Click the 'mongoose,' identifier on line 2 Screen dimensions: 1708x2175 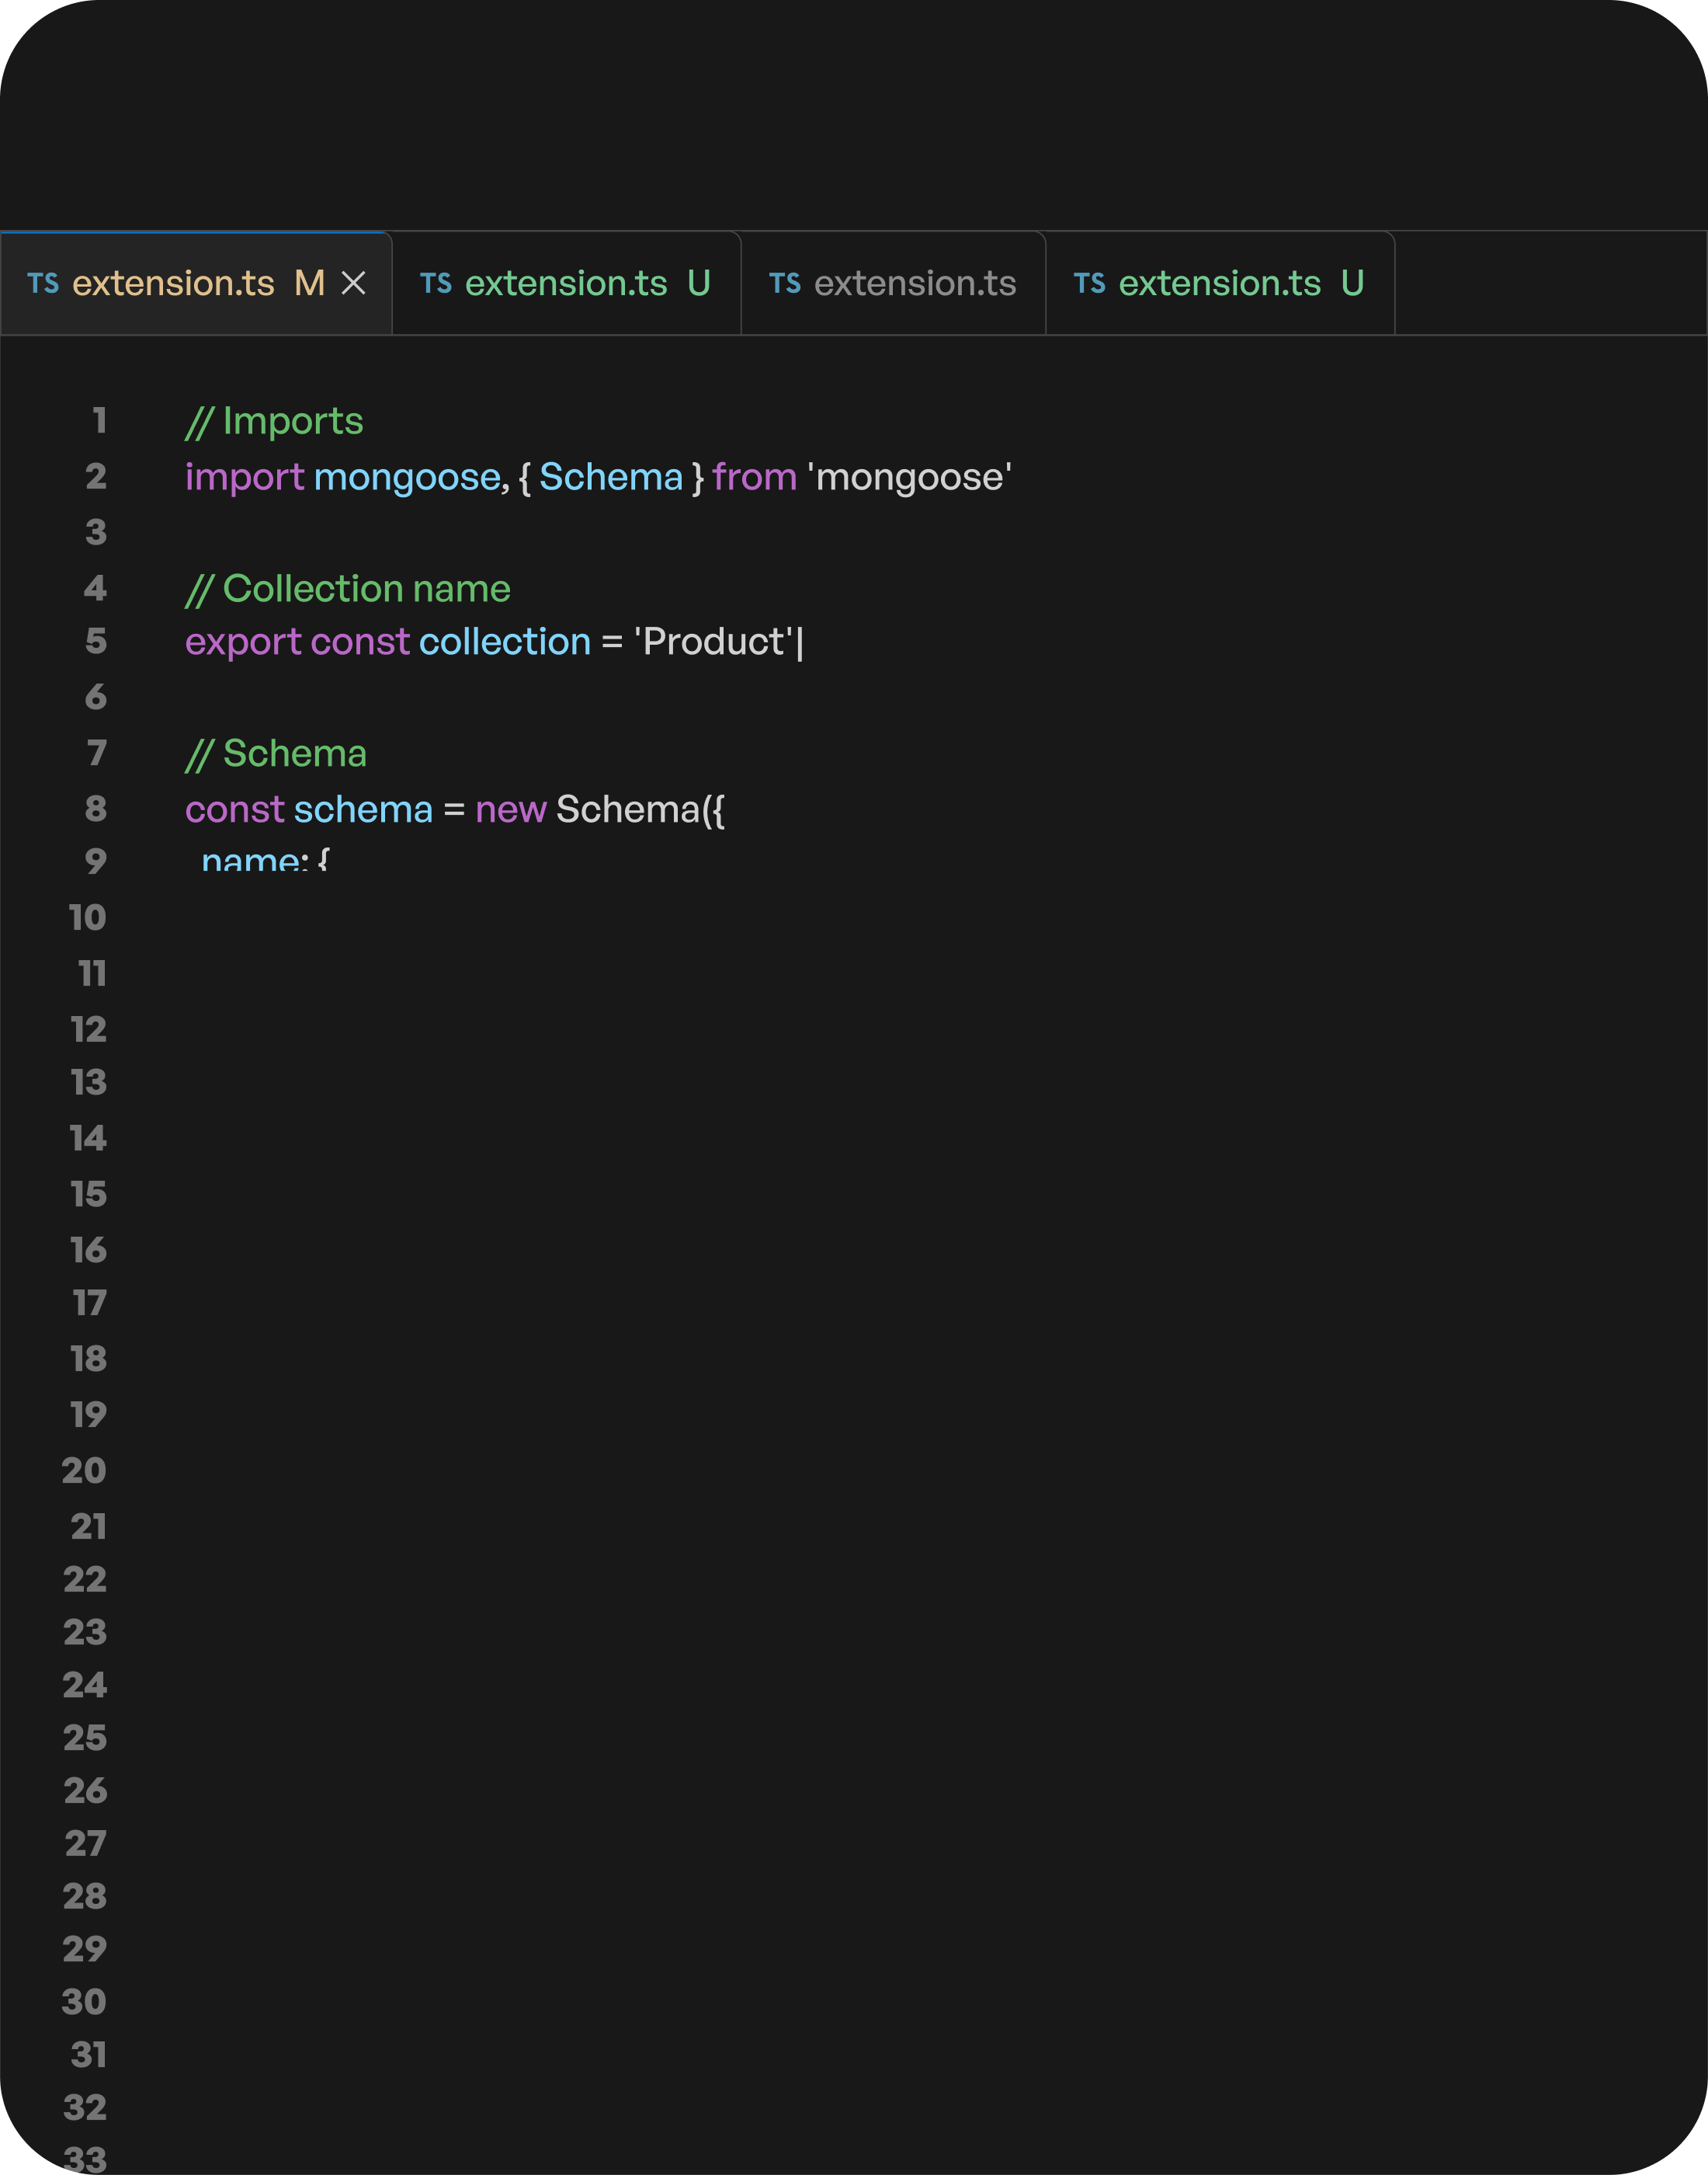[x=411, y=477]
